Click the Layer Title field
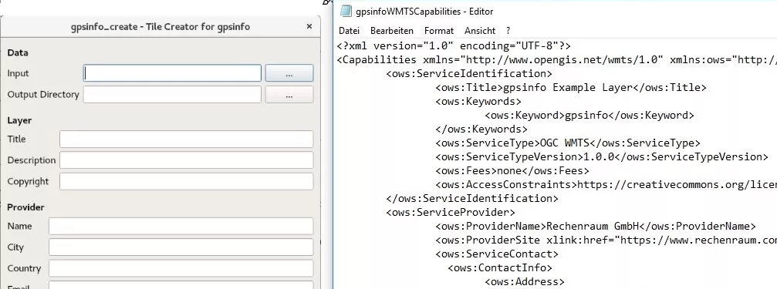 click(x=186, y=139)
